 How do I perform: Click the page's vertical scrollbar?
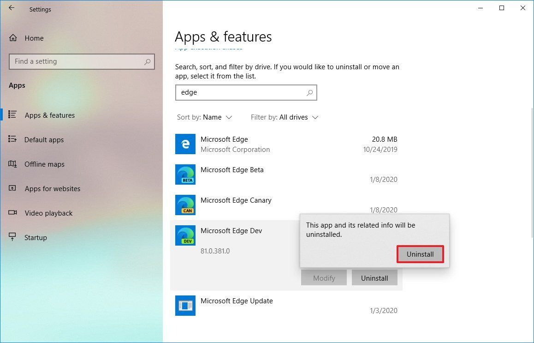pos(532,173)
